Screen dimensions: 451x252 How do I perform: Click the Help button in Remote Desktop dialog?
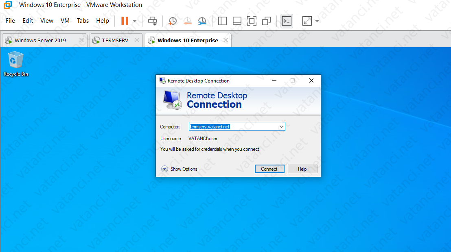point(302,169)
